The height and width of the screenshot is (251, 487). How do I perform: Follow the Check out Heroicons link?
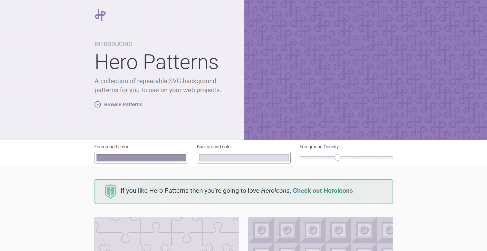[x=323, y=191]
